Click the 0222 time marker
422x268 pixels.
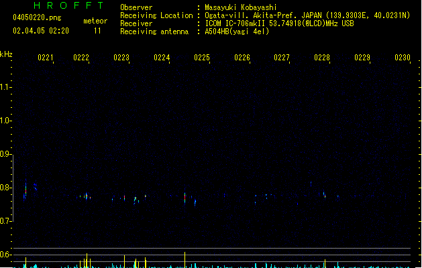tap(81, 58)
